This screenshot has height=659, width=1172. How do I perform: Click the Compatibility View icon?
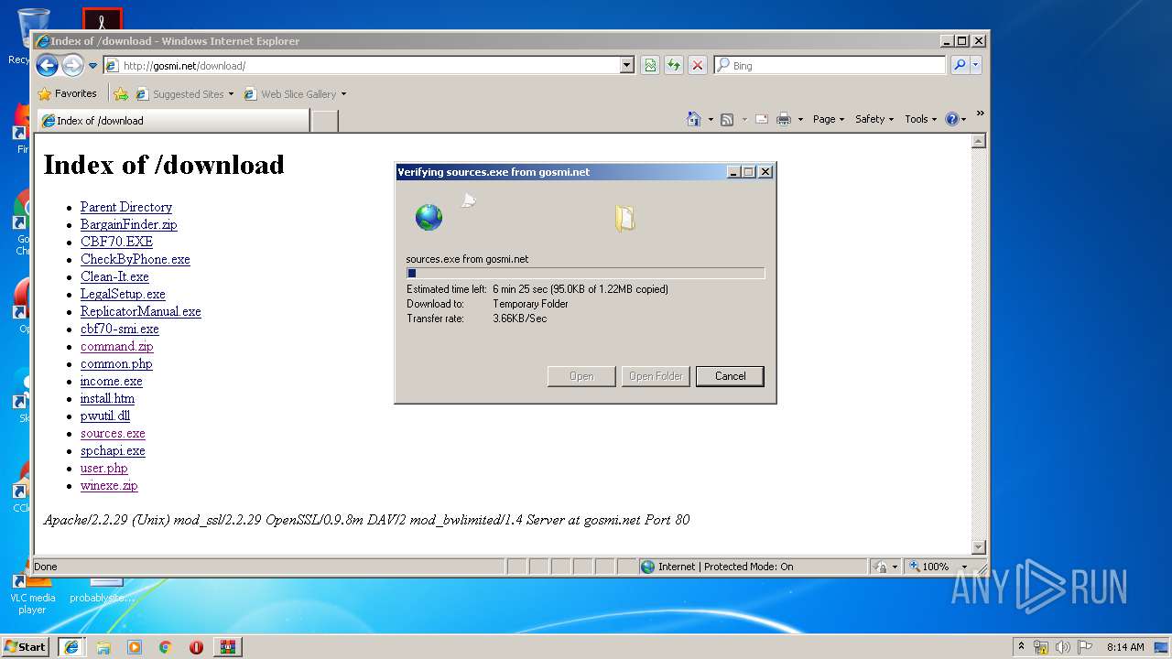[650, 65]
